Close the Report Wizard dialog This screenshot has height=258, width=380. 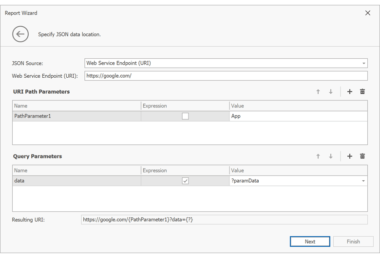coord(368,13)
